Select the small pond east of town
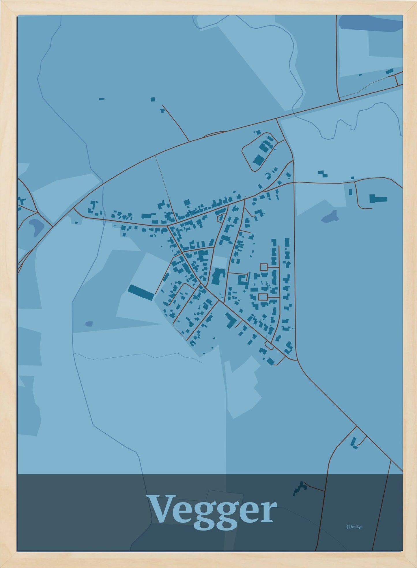 coord(330,217)
